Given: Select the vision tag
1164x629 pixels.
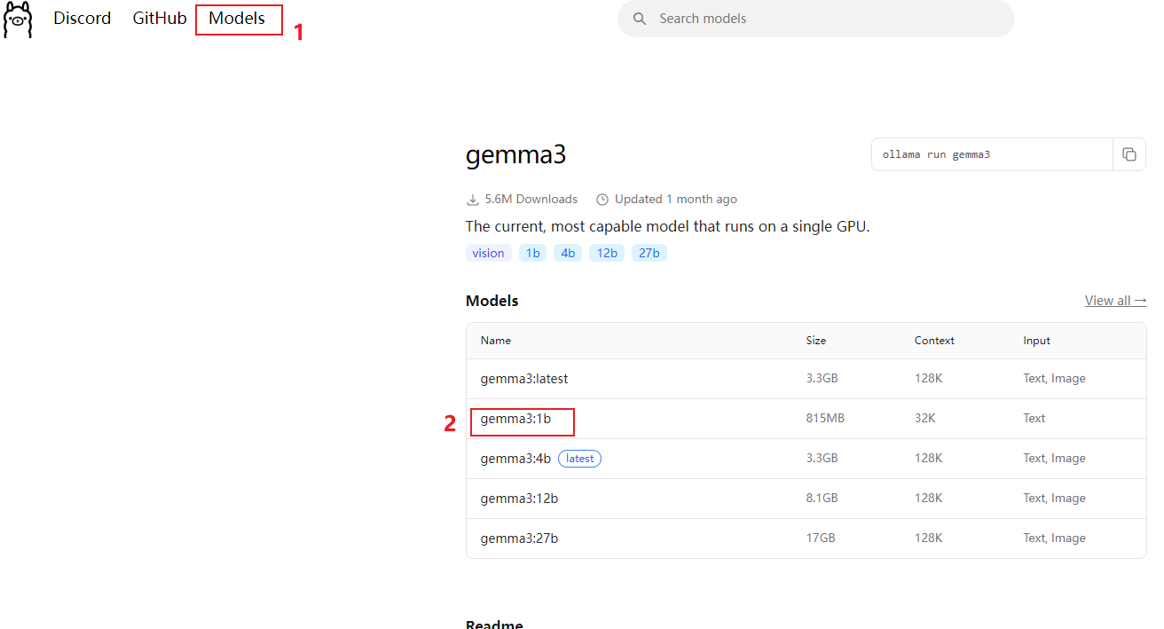Looking at the screenshot, I should 488,253.
